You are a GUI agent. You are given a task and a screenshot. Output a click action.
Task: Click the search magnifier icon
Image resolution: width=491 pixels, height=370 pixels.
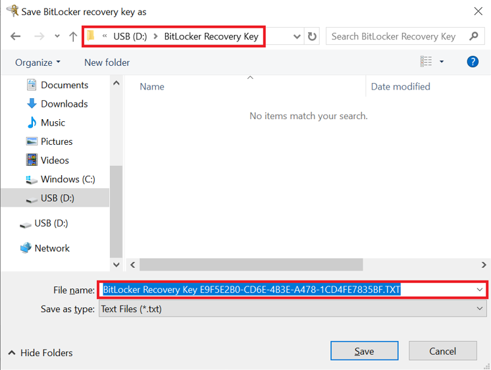click(474, 36)
